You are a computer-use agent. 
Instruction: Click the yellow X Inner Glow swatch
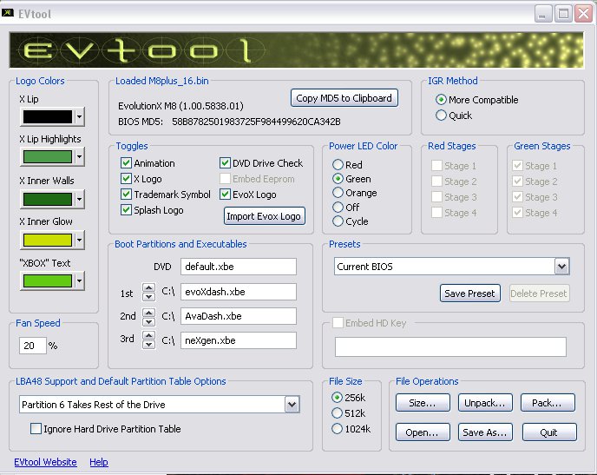[x=48, y=240]
